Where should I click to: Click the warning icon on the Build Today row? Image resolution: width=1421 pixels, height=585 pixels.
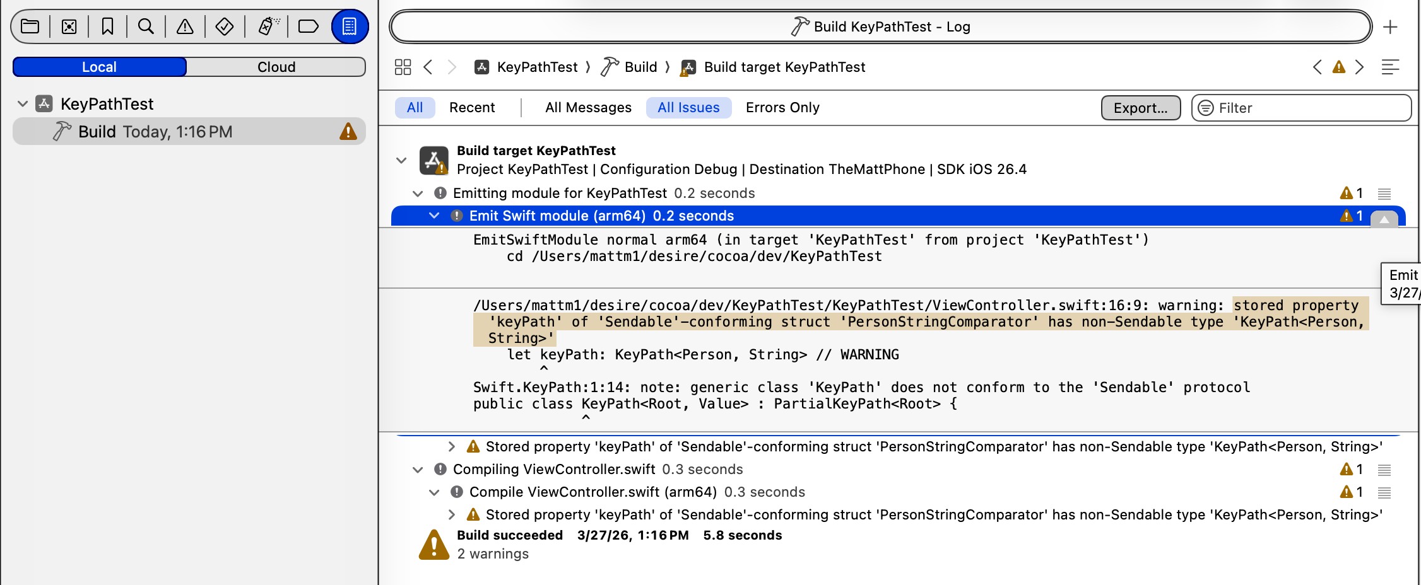(x=348, y=131)
